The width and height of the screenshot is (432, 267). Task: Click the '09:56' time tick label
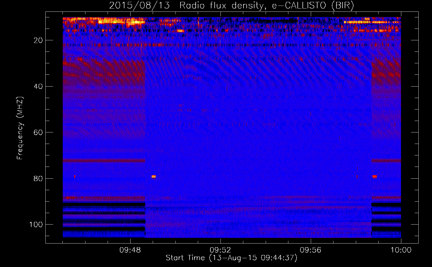pos(311,250)
